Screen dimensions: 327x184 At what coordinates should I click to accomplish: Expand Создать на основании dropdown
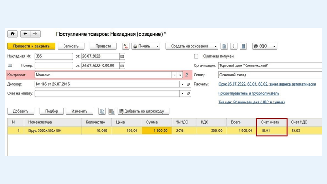192,46
